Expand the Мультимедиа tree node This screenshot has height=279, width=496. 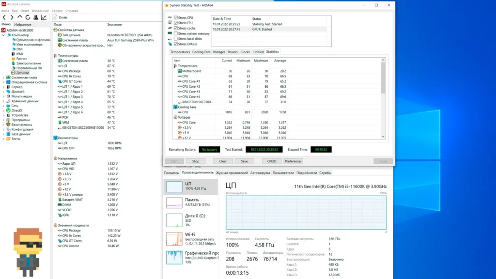tap(4, 96)
